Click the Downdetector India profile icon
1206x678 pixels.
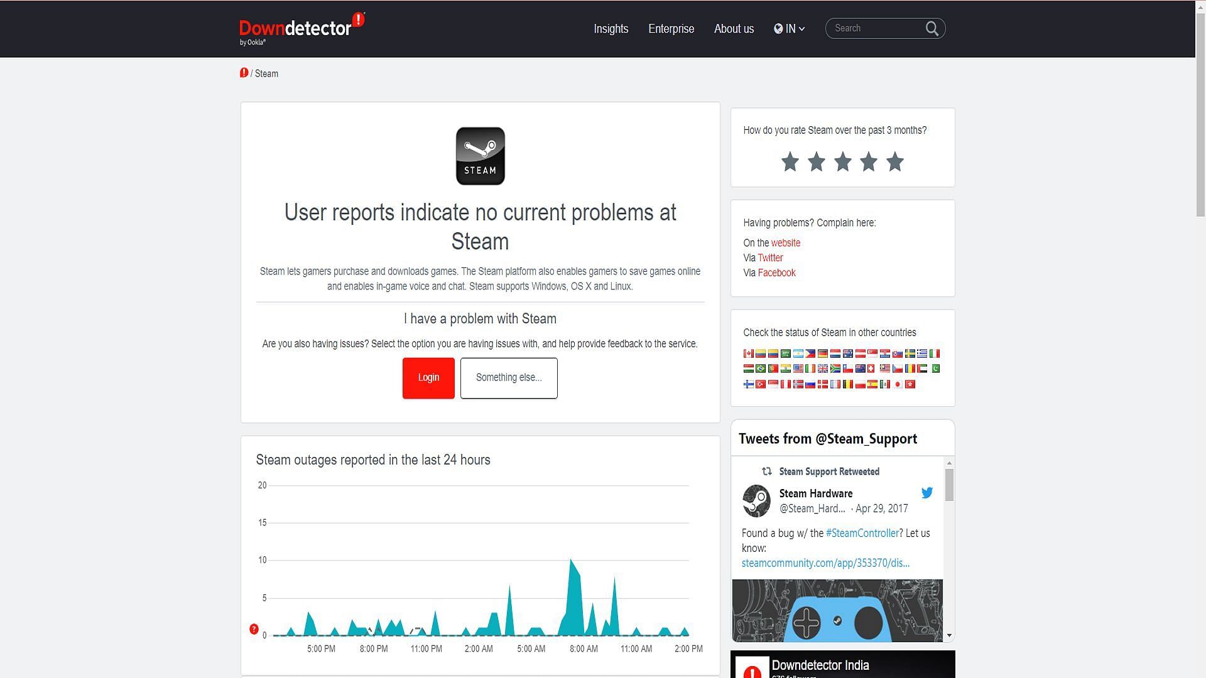tap(751, 669)
